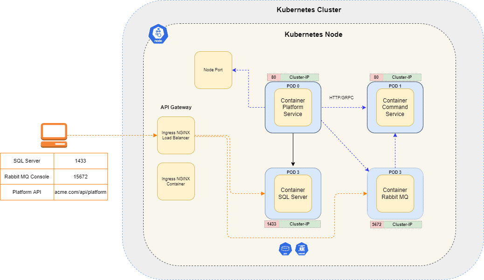Screen dimensions: 484x280
Task: Select the API Gateway label
Action: coord(176,107)
